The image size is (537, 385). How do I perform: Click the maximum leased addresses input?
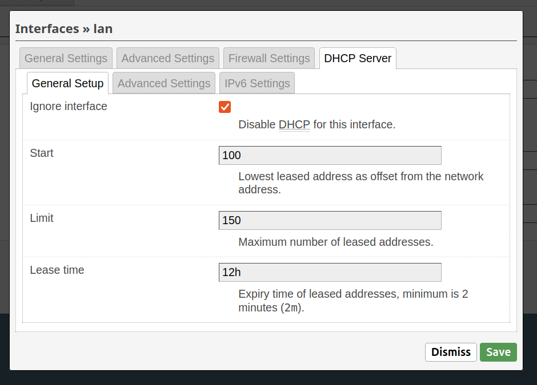(x=330, y=220)
